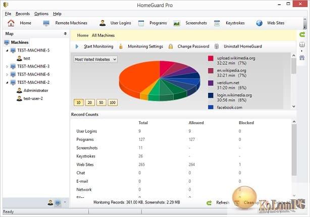Click the user view icon at Map bottom
Screen dimensions: 310x217
point(50,202)
